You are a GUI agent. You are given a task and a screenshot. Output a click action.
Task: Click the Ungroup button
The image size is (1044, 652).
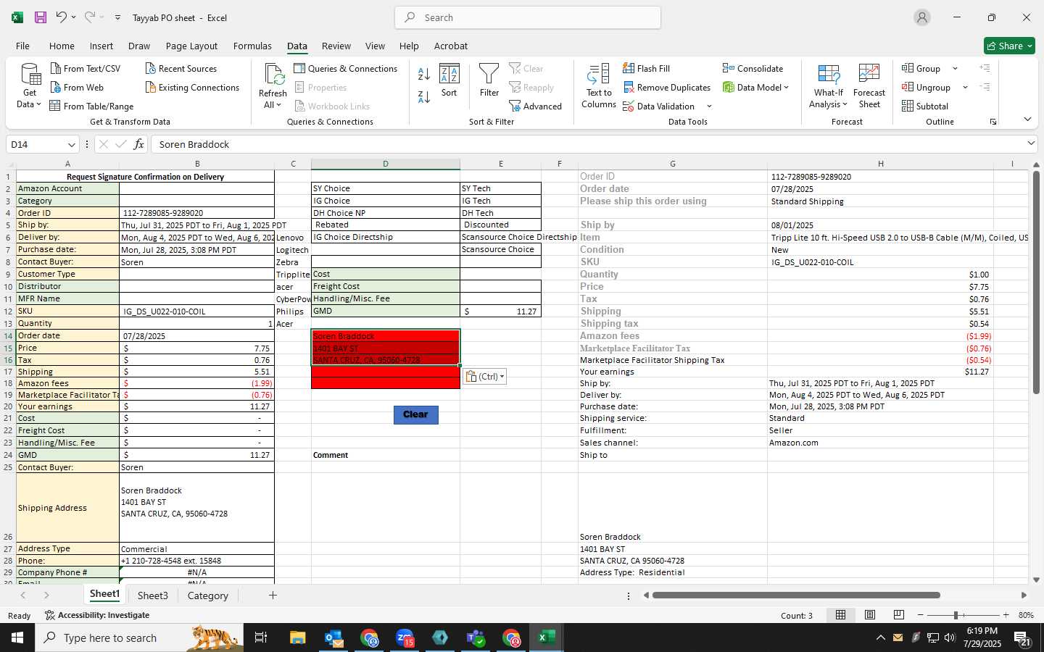coord(926,88)
